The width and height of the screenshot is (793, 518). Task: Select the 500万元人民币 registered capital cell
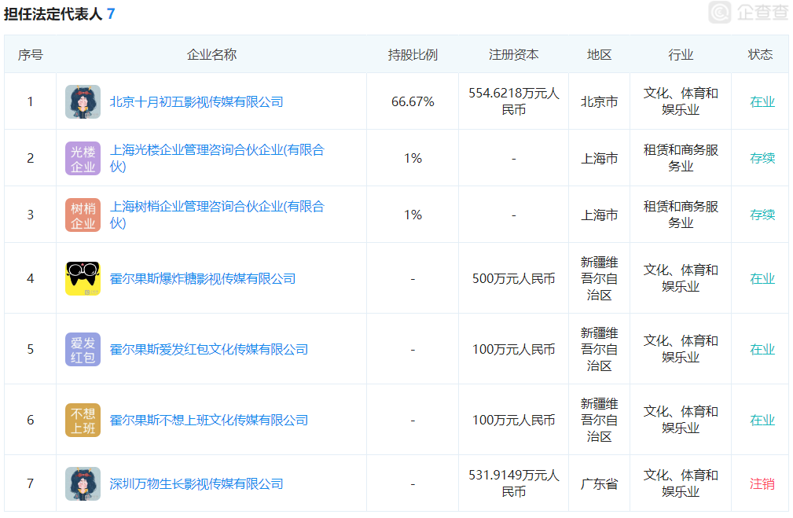(514, 279)
